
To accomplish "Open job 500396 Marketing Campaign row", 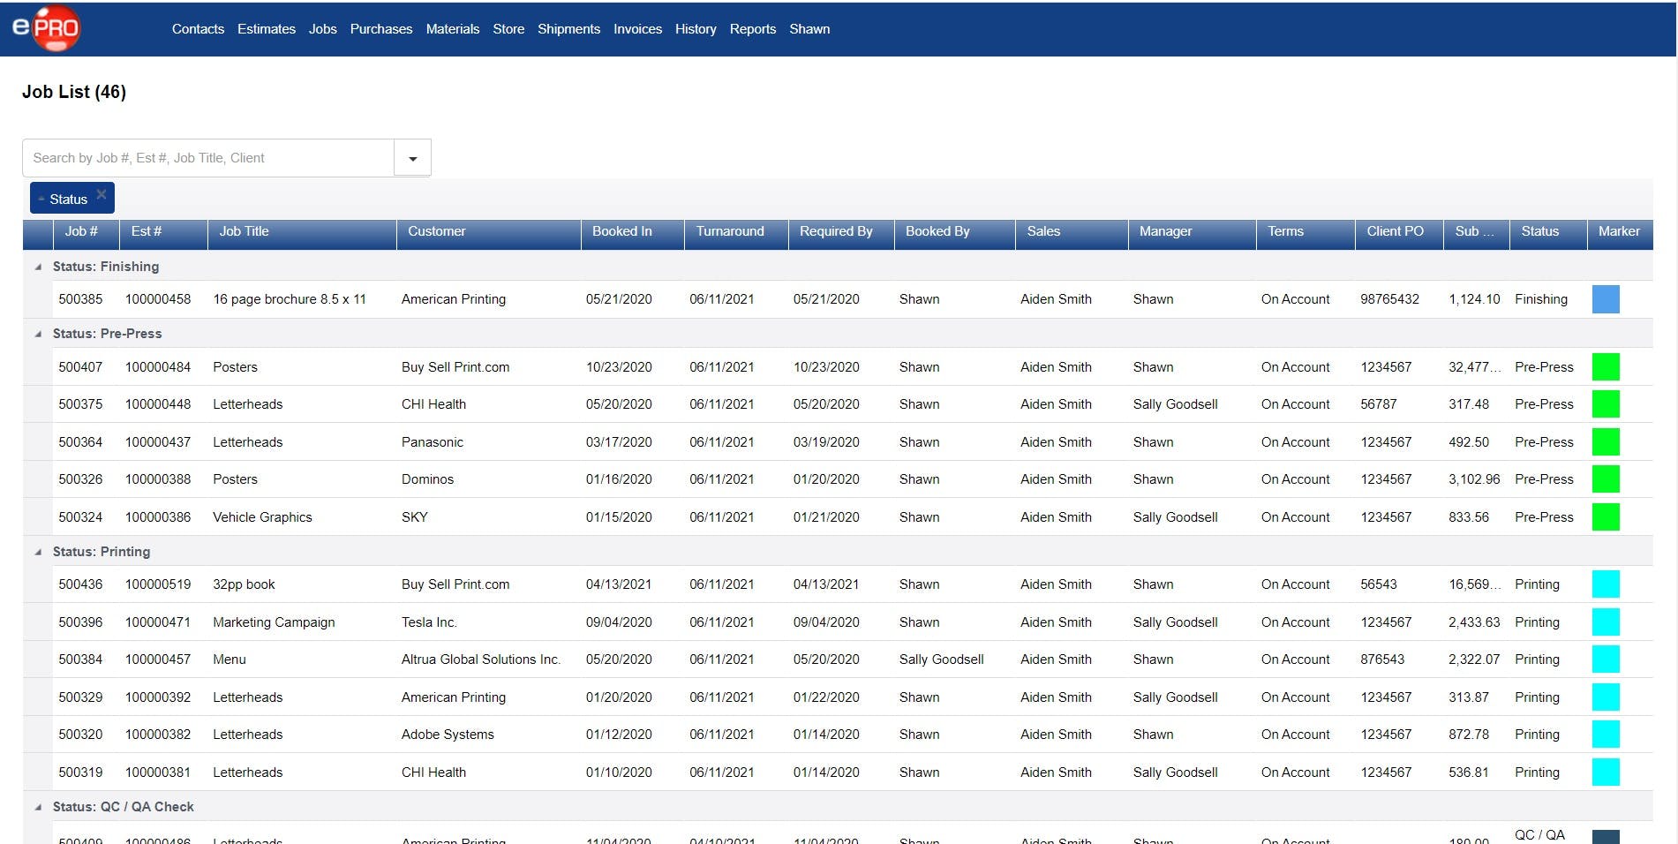I will [274, 622].
